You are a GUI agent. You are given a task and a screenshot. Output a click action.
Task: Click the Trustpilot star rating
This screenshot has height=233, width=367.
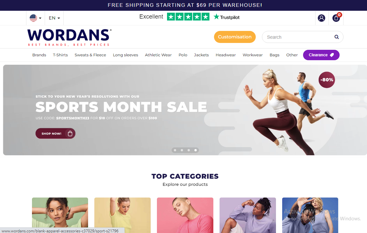188,17
